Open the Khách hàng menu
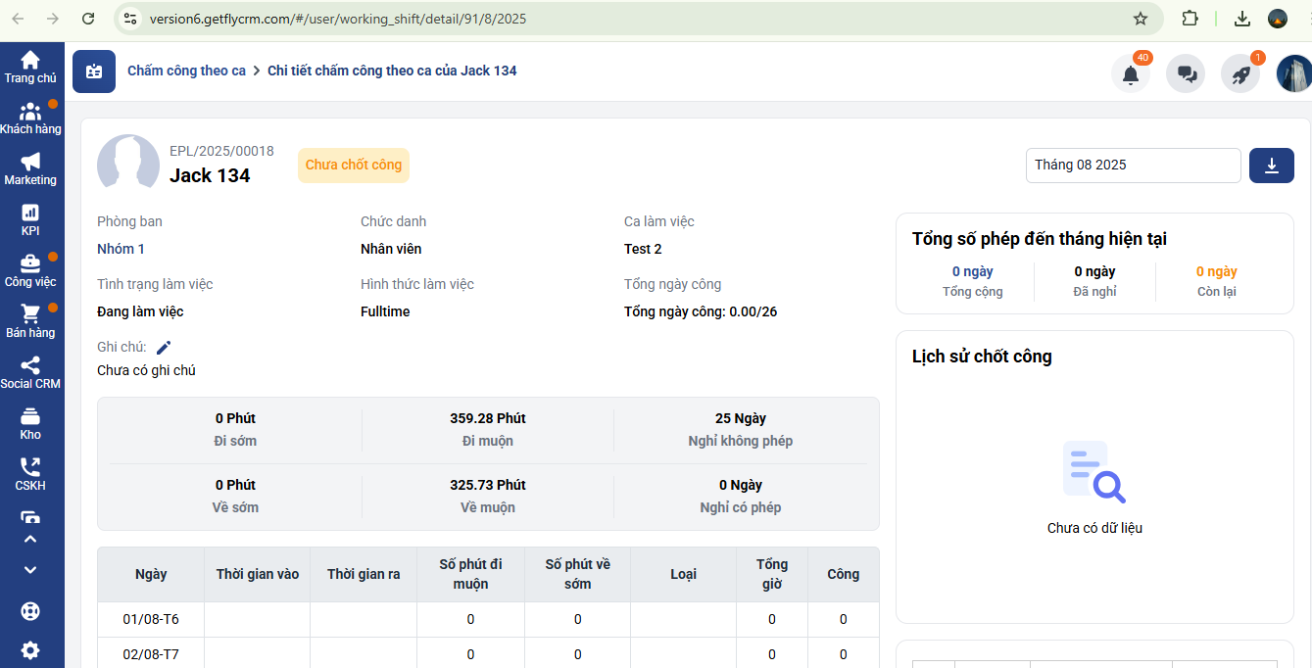Viewport: 1312px width, 668px height. pyautogui.click(x=30, y=118)
